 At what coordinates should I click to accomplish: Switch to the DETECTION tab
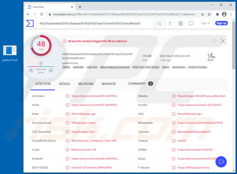[43, 84]
